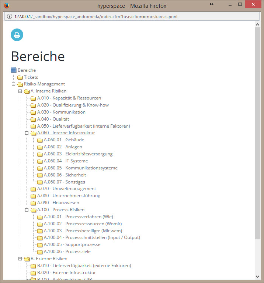
Task: Click the blue print icon
Action: (17, 35)
